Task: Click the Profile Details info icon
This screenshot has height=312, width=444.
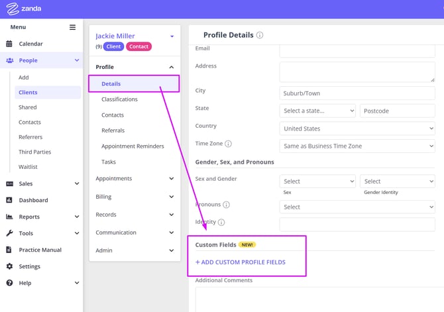Action: click(x=260, y=35)
